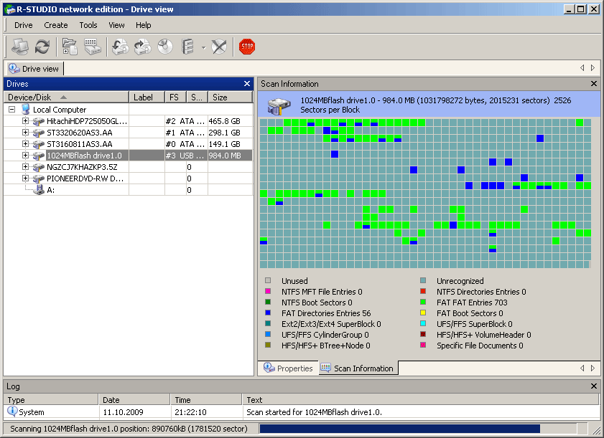Click the log date 11.10.2009
The height and width of the screenshot is (438, 604).
click(124, 412)
